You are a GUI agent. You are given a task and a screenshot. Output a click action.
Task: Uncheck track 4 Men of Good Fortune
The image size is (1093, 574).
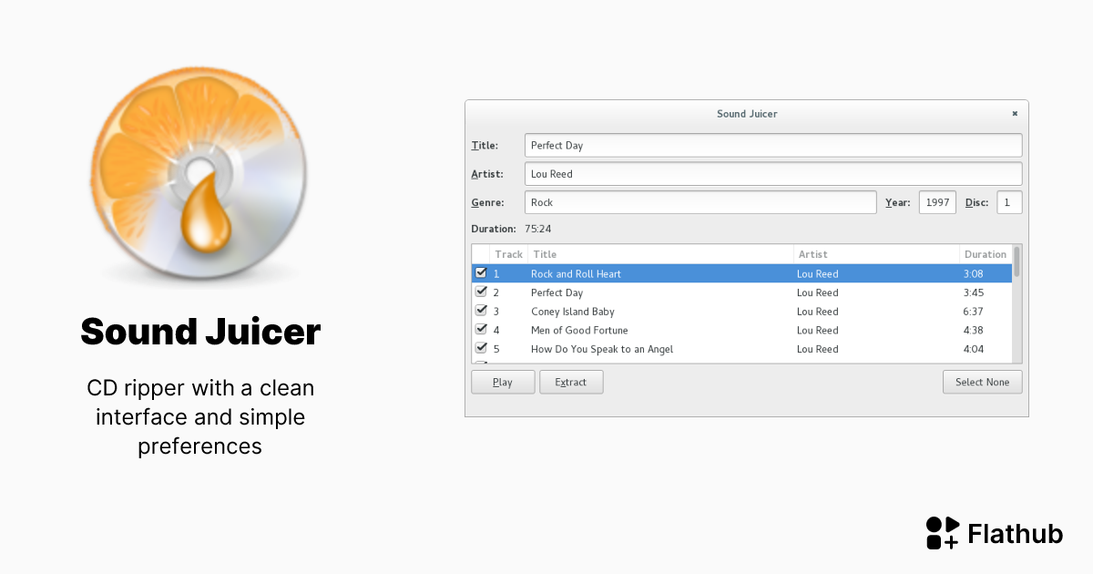[x=481, y=330]
